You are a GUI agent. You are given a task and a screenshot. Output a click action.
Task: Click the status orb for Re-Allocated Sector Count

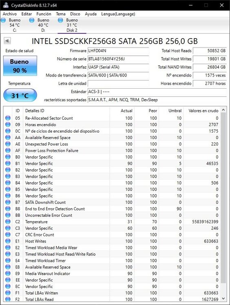pyautogui.click(x=8, y=118)
